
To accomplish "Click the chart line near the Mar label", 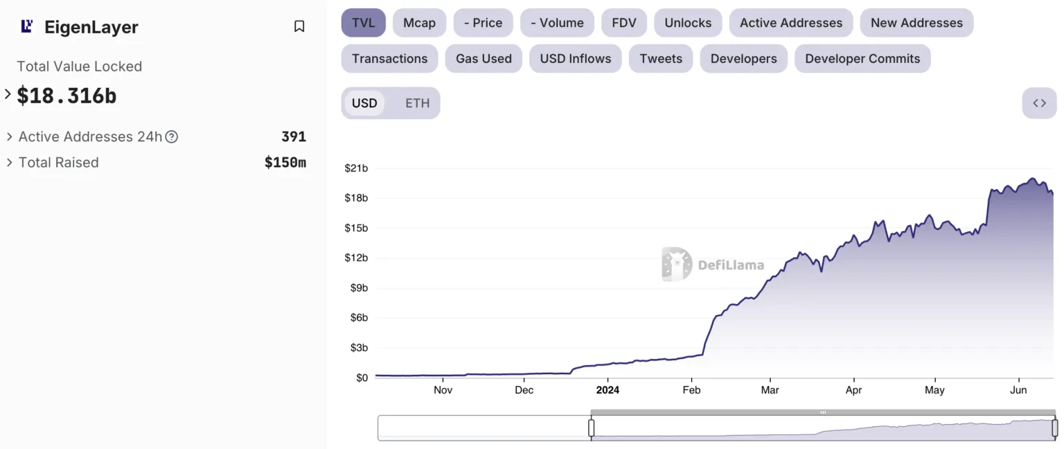I will (x=769, y=279).
